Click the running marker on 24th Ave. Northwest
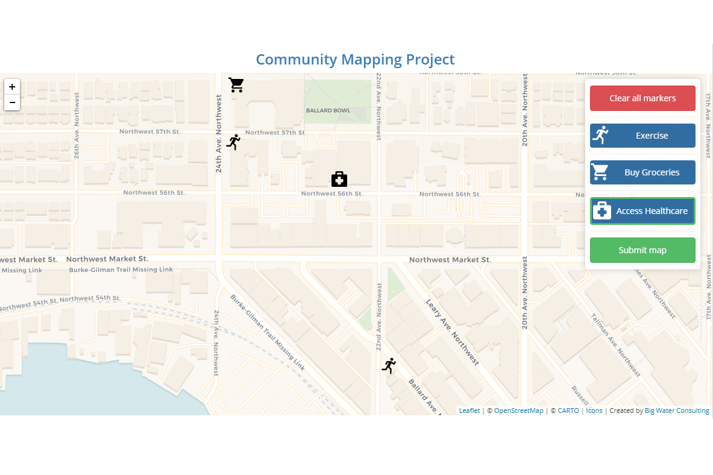Image resolution: width=713 pixels, height=475 pixels. (234, 142)
